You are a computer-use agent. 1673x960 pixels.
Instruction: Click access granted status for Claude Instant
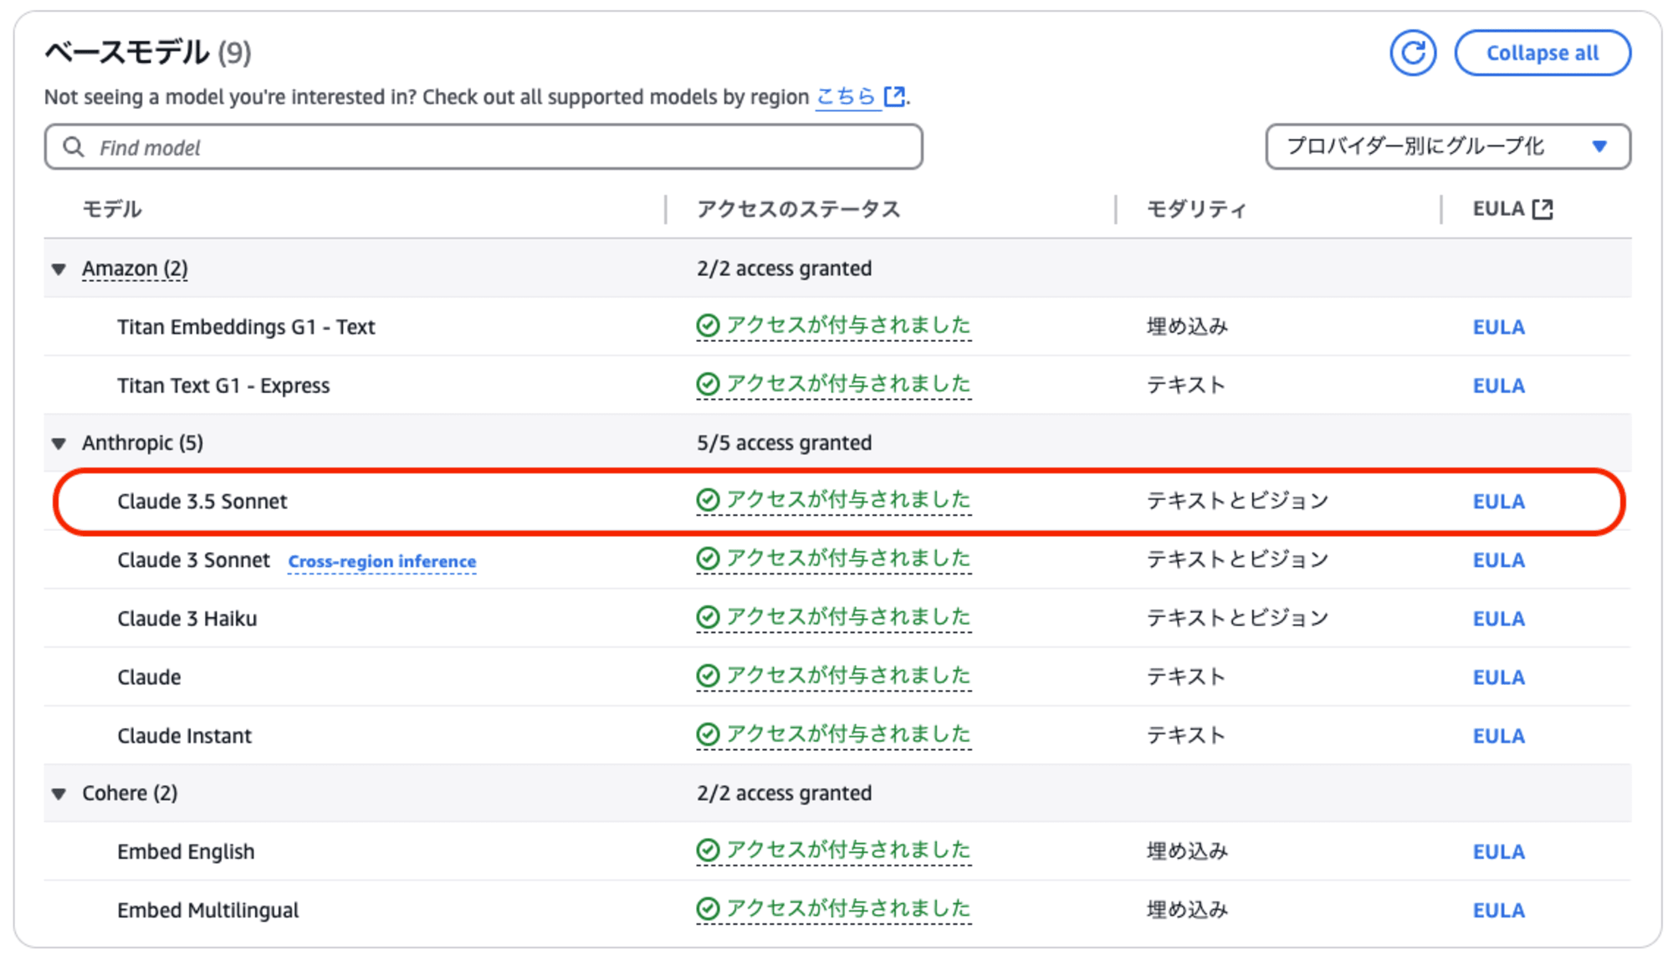[834, 734]
